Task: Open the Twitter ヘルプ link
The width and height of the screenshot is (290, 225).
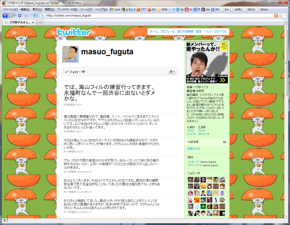Action: click(x=208, y=32)
